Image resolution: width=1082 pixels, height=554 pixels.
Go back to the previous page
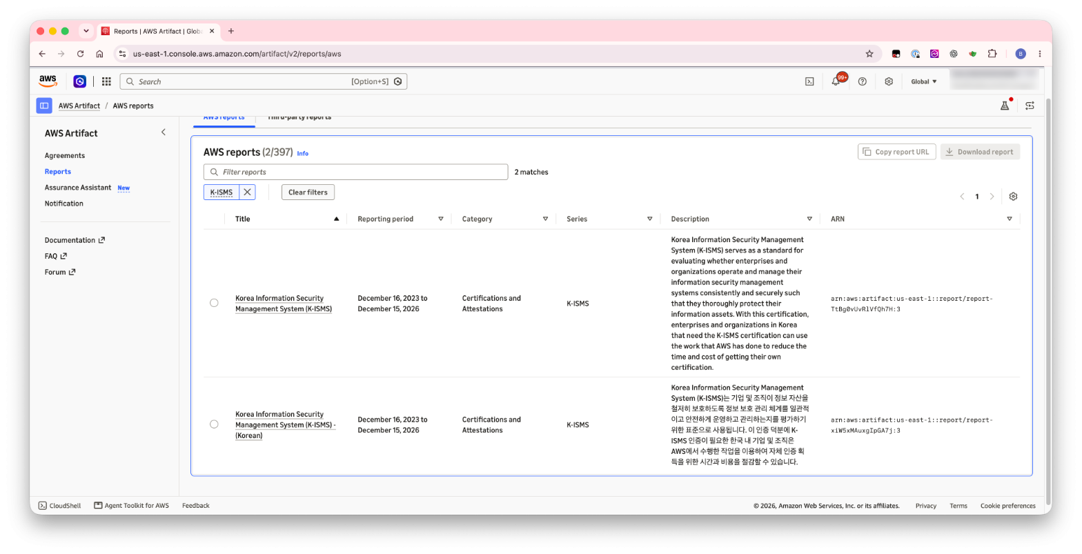point(42,54)
